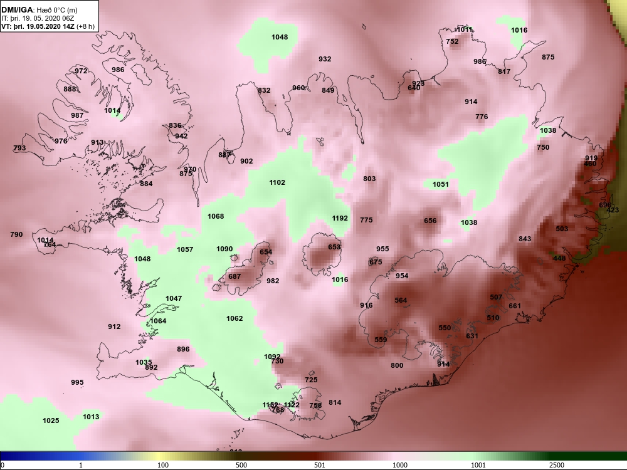Click the 976 value on the map
The height and width of the screenshot is (470, 627).
[x=61, y=140]
